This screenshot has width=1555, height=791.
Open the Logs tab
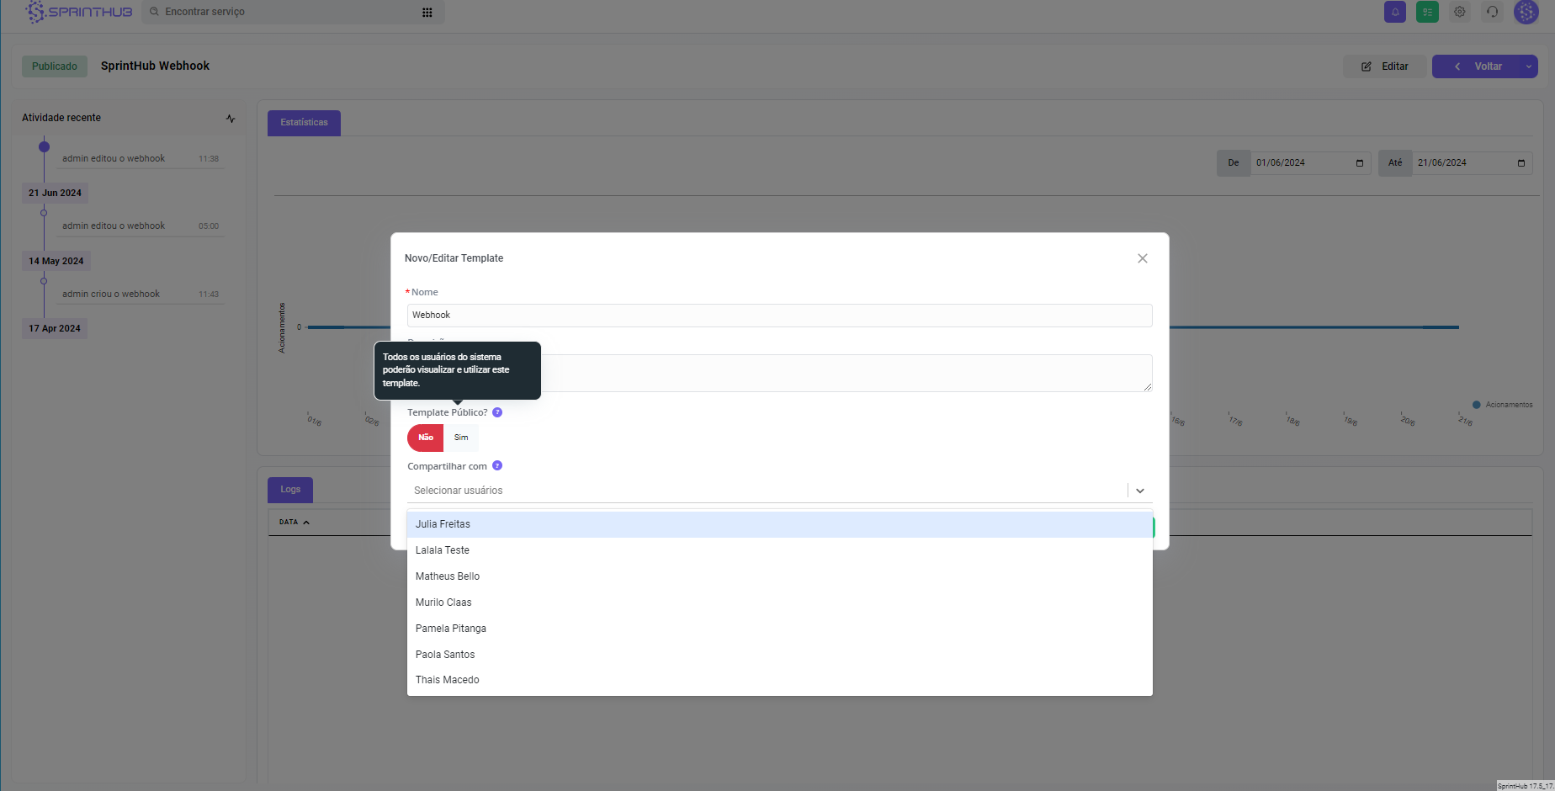290,490
